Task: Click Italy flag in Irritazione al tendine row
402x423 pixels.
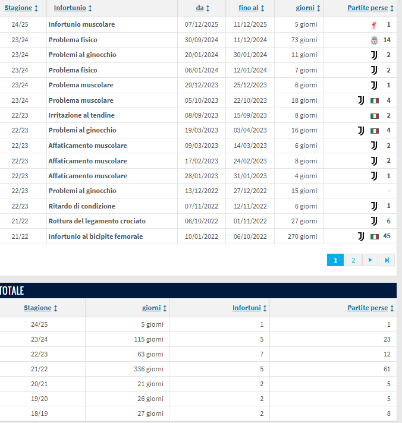Action: pos(374,115)
